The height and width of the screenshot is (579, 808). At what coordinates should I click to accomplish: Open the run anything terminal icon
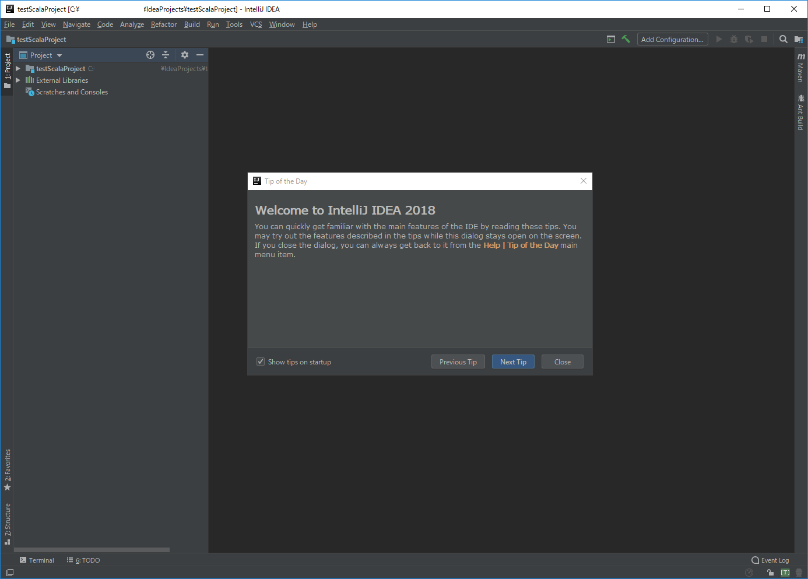click(611, 40)
